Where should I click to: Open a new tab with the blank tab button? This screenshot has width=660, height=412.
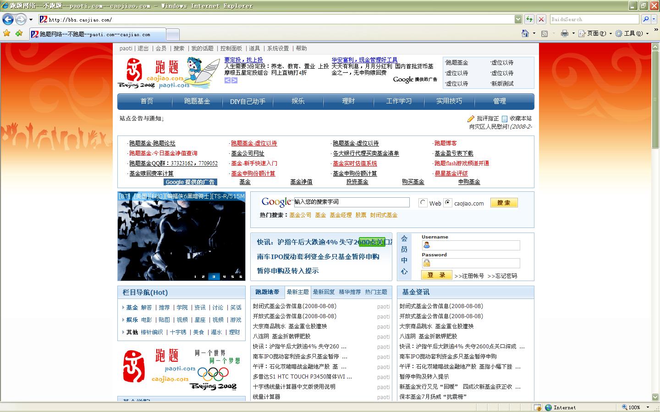pos(172,34)
